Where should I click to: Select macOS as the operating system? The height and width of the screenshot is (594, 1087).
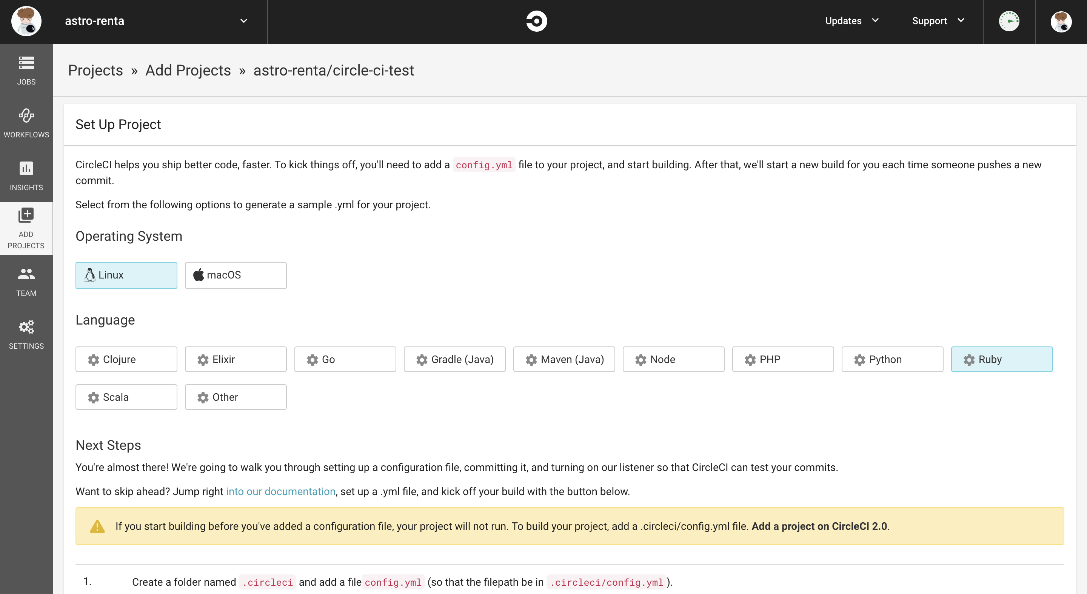[x=236, y=275]
